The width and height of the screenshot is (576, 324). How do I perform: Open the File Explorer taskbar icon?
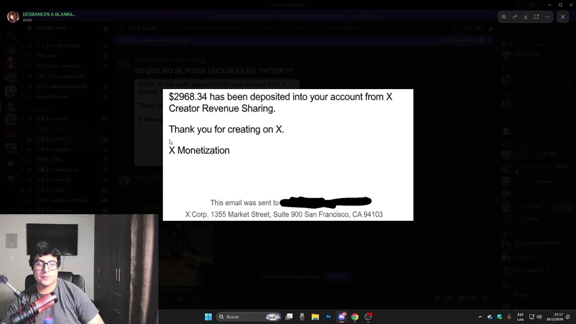[x=315, y=317]
